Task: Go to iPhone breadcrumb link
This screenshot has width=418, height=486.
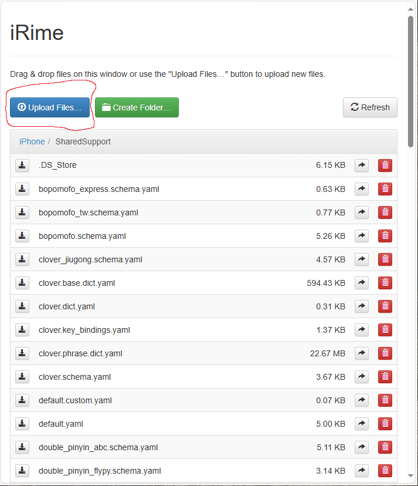Action: pos(32,141)
